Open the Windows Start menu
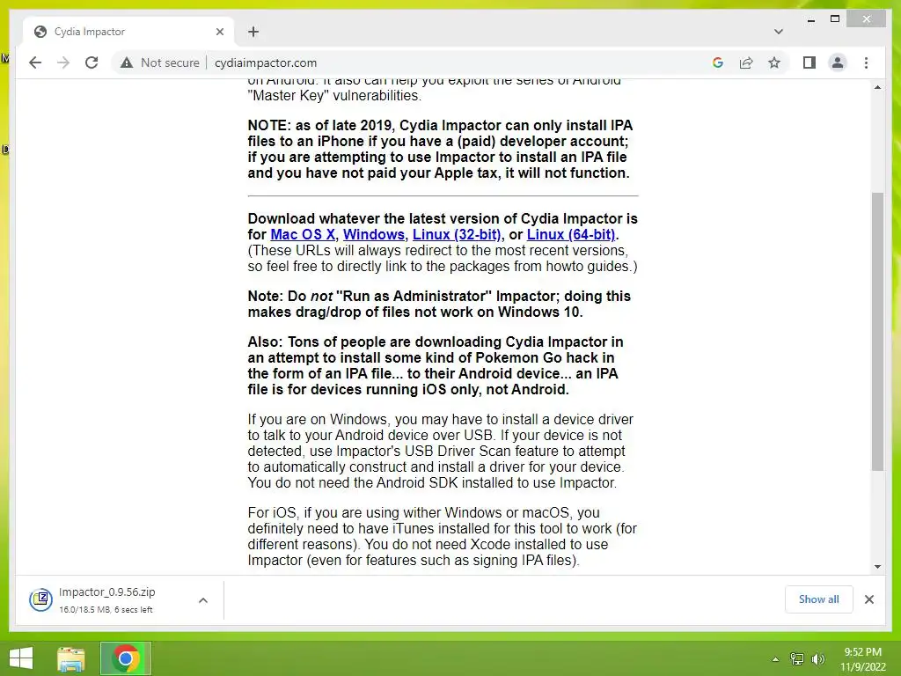 [x=21, y=658]
